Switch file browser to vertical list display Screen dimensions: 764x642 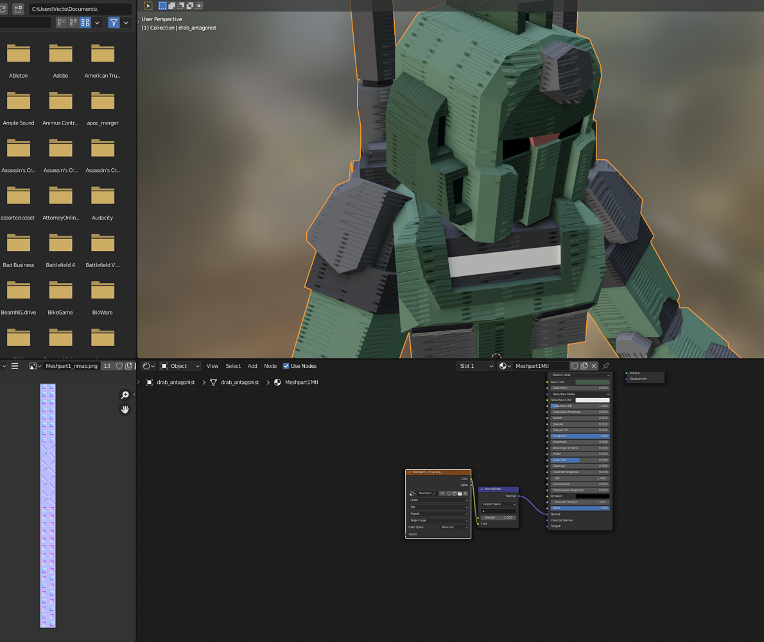(x=61, y=22)
